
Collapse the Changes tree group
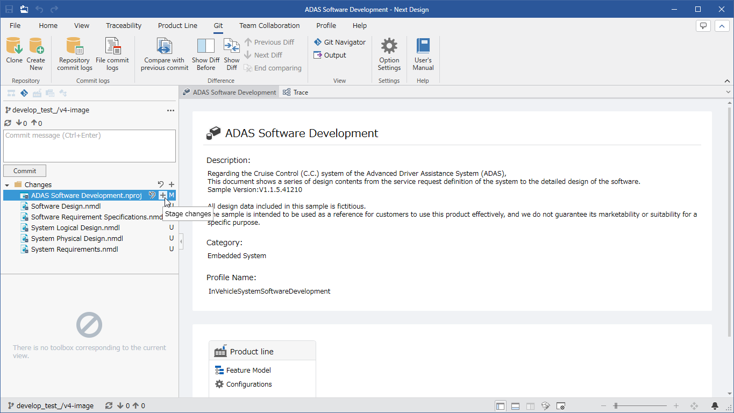(7, 184)
